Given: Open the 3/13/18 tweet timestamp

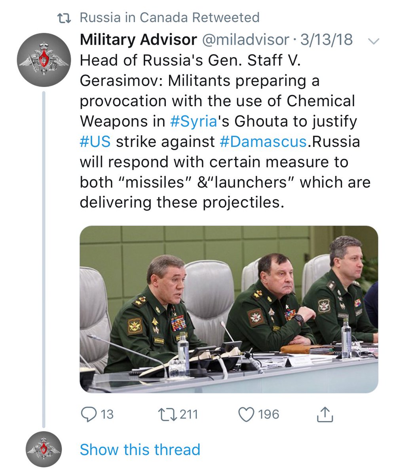Looking at the screenshot, I should coord(327,39).
